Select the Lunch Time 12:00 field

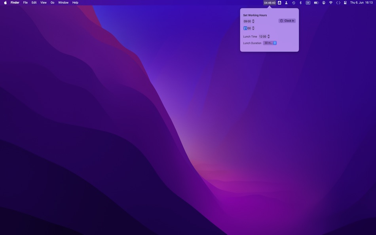click(263, 36)
